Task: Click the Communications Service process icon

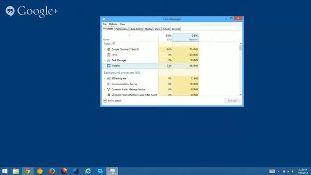Action: 109,84
